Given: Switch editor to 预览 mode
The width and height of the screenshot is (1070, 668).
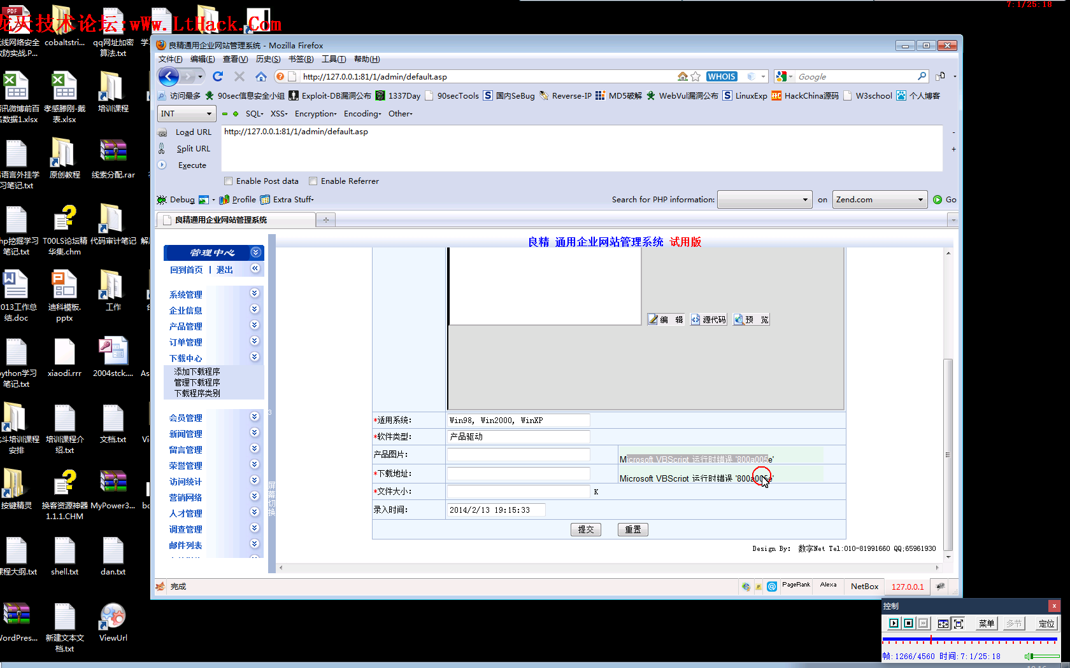Looking at the screenshot, I should tap(752, 319).
